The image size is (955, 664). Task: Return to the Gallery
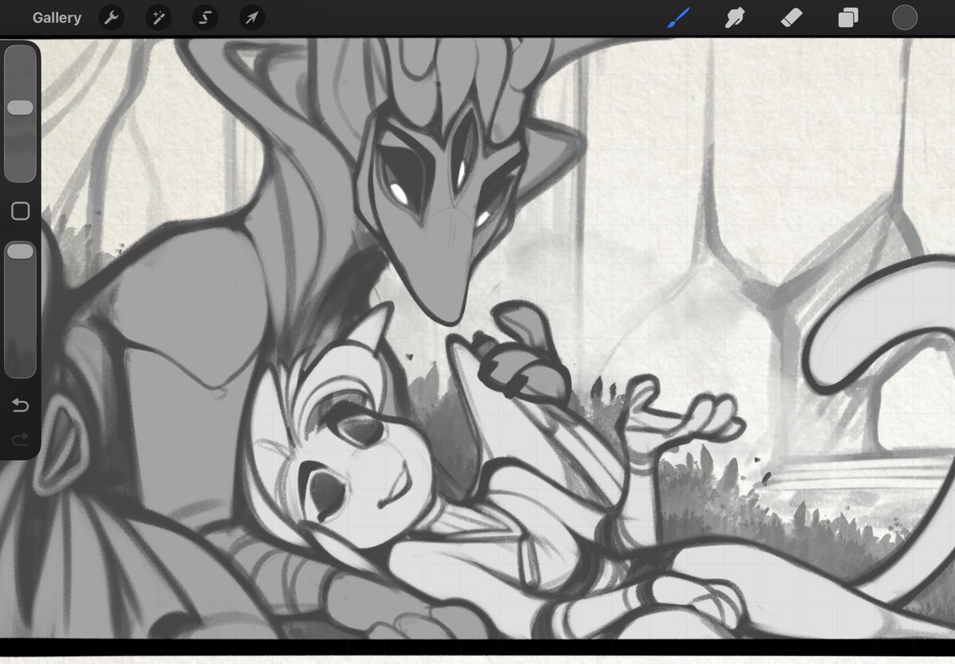click(x=57, y=18)
